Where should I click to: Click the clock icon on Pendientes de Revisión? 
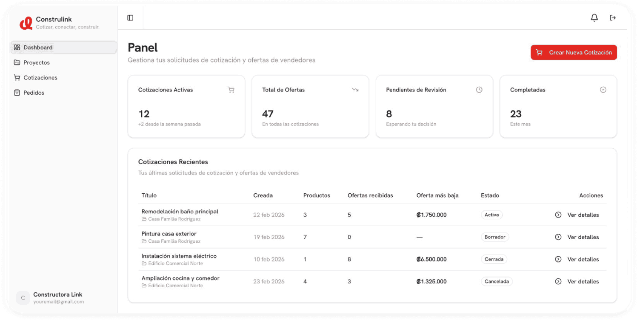click(x=479, y=90)
